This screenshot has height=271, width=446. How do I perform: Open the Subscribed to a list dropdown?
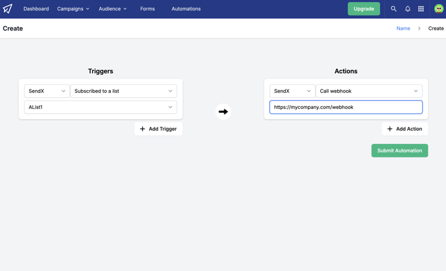[x=124, y=91]
